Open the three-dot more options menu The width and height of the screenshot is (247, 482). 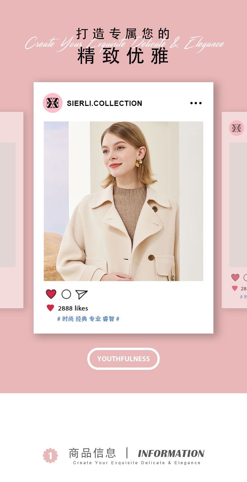[196, 103]
